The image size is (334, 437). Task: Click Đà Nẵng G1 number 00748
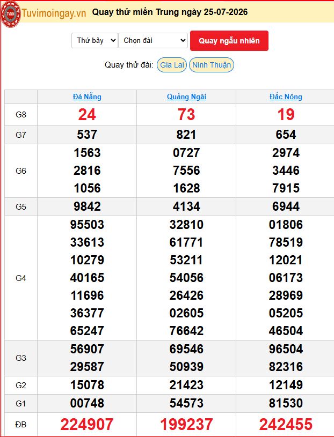click(x=87, y=403)
